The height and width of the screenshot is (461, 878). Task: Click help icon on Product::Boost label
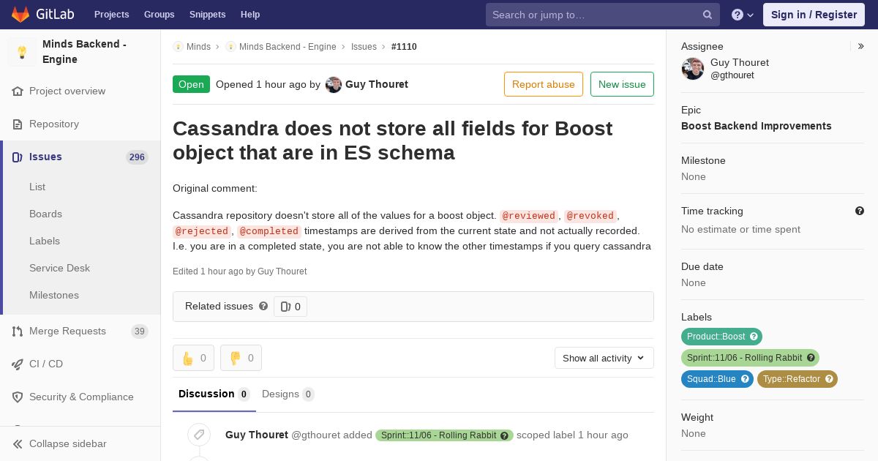pyautogui.click(x=754, y=337)
